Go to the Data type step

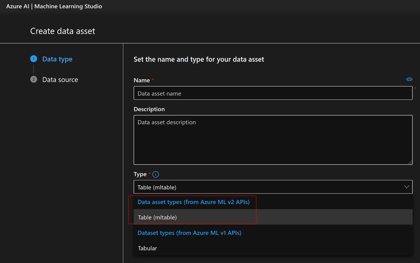click(x=57, y=59)
